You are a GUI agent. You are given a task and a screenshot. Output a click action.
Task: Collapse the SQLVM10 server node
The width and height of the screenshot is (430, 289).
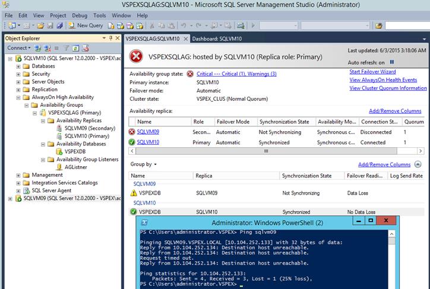11,59
